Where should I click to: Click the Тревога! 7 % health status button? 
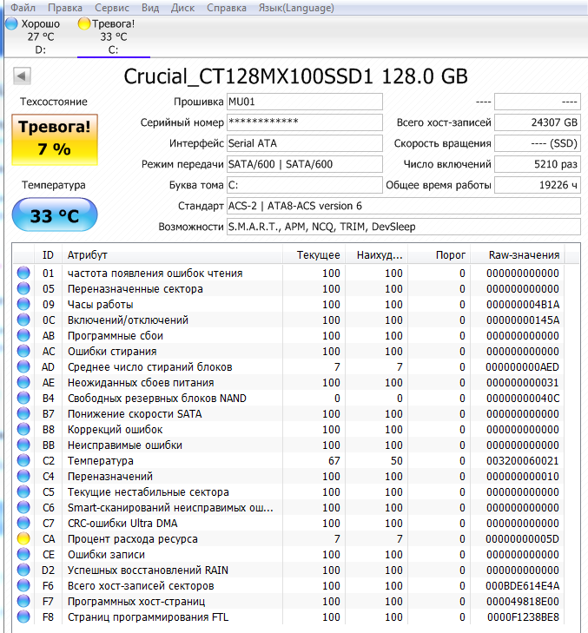(x=54, y=139)
